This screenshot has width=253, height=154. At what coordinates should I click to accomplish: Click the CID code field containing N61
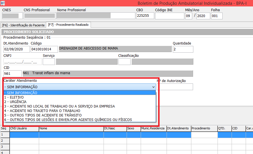[12, 73]
